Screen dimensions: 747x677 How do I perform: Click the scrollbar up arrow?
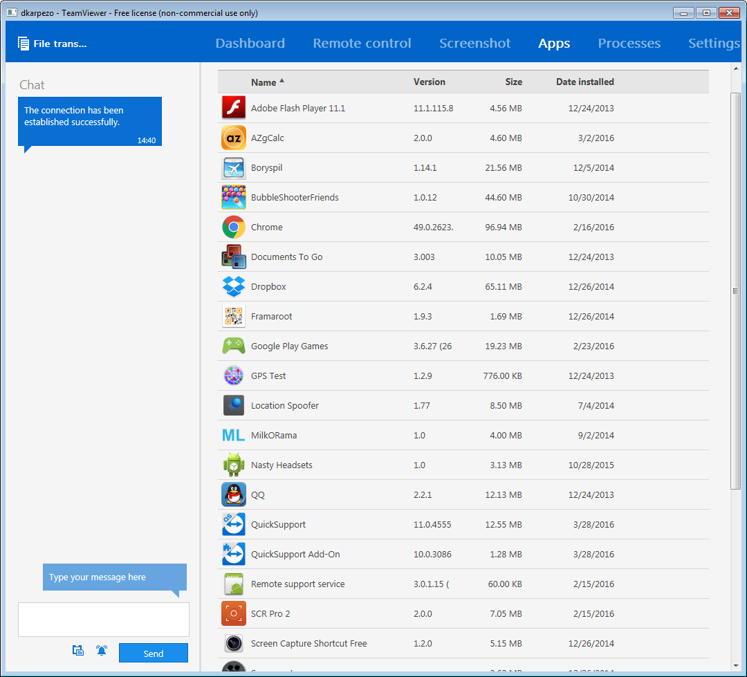[x=735, y=68]
